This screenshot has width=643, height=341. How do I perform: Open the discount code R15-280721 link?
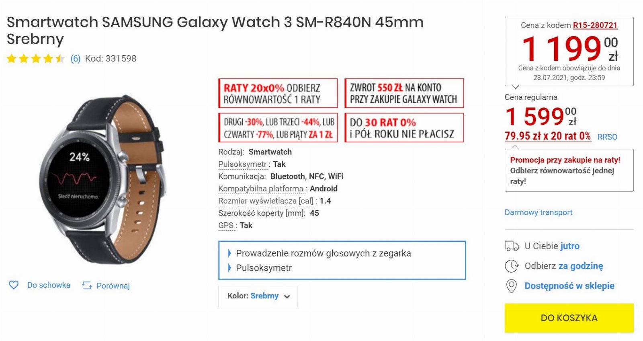click(595, 25)
